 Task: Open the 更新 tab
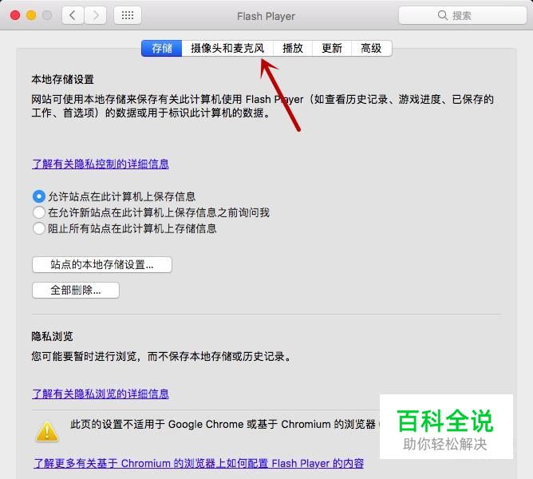(x=332, y=49)
